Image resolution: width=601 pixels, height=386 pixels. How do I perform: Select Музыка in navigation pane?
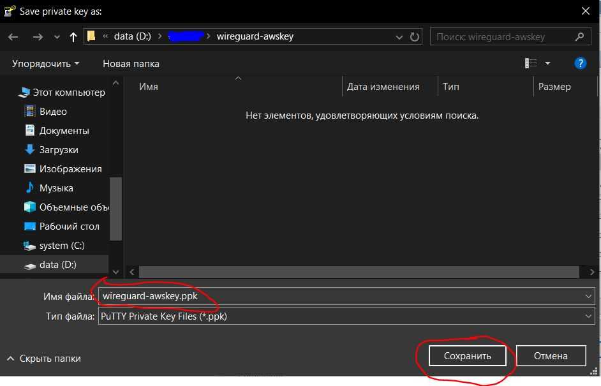tap(56, 188)
